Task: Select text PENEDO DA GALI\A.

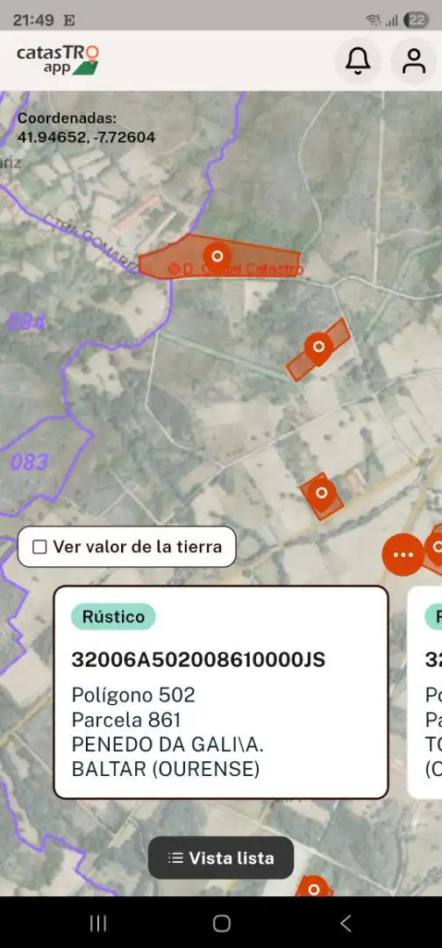Action: (168, 745)
